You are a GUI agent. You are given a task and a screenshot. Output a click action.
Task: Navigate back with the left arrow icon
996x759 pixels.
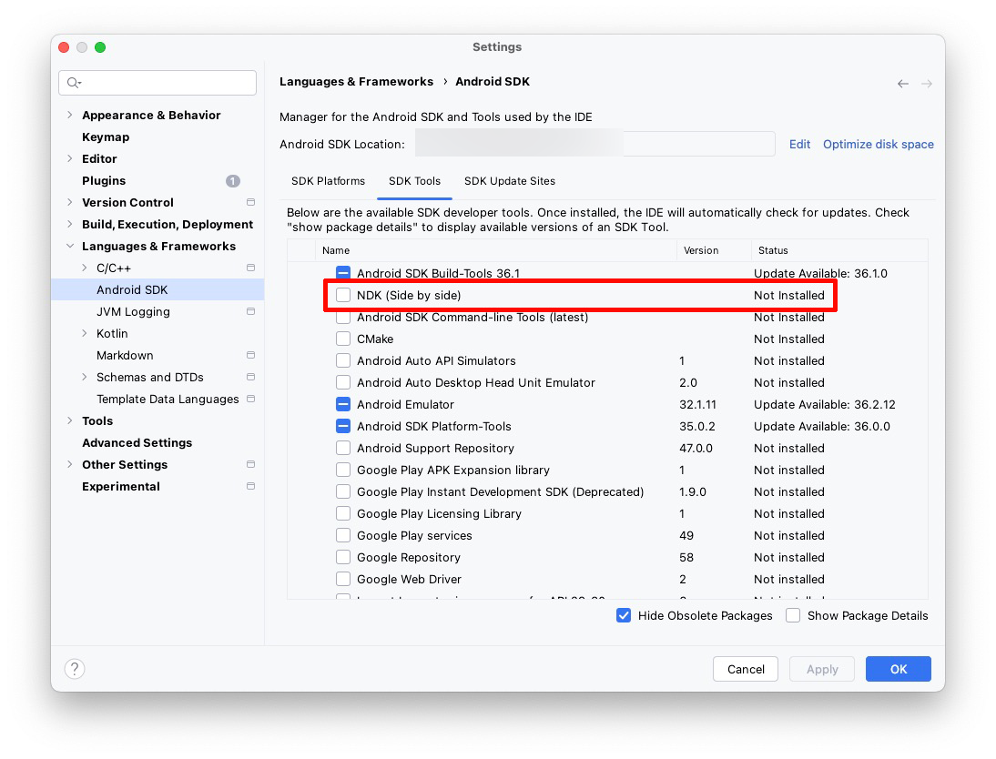coord(902,84)
